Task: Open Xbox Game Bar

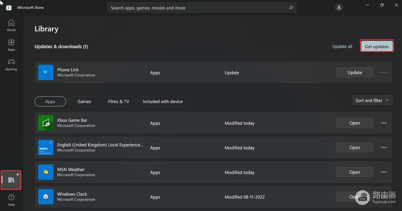Action: pos(355,123)
